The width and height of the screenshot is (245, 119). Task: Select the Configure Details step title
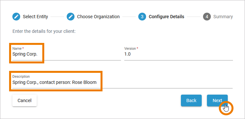166,17
